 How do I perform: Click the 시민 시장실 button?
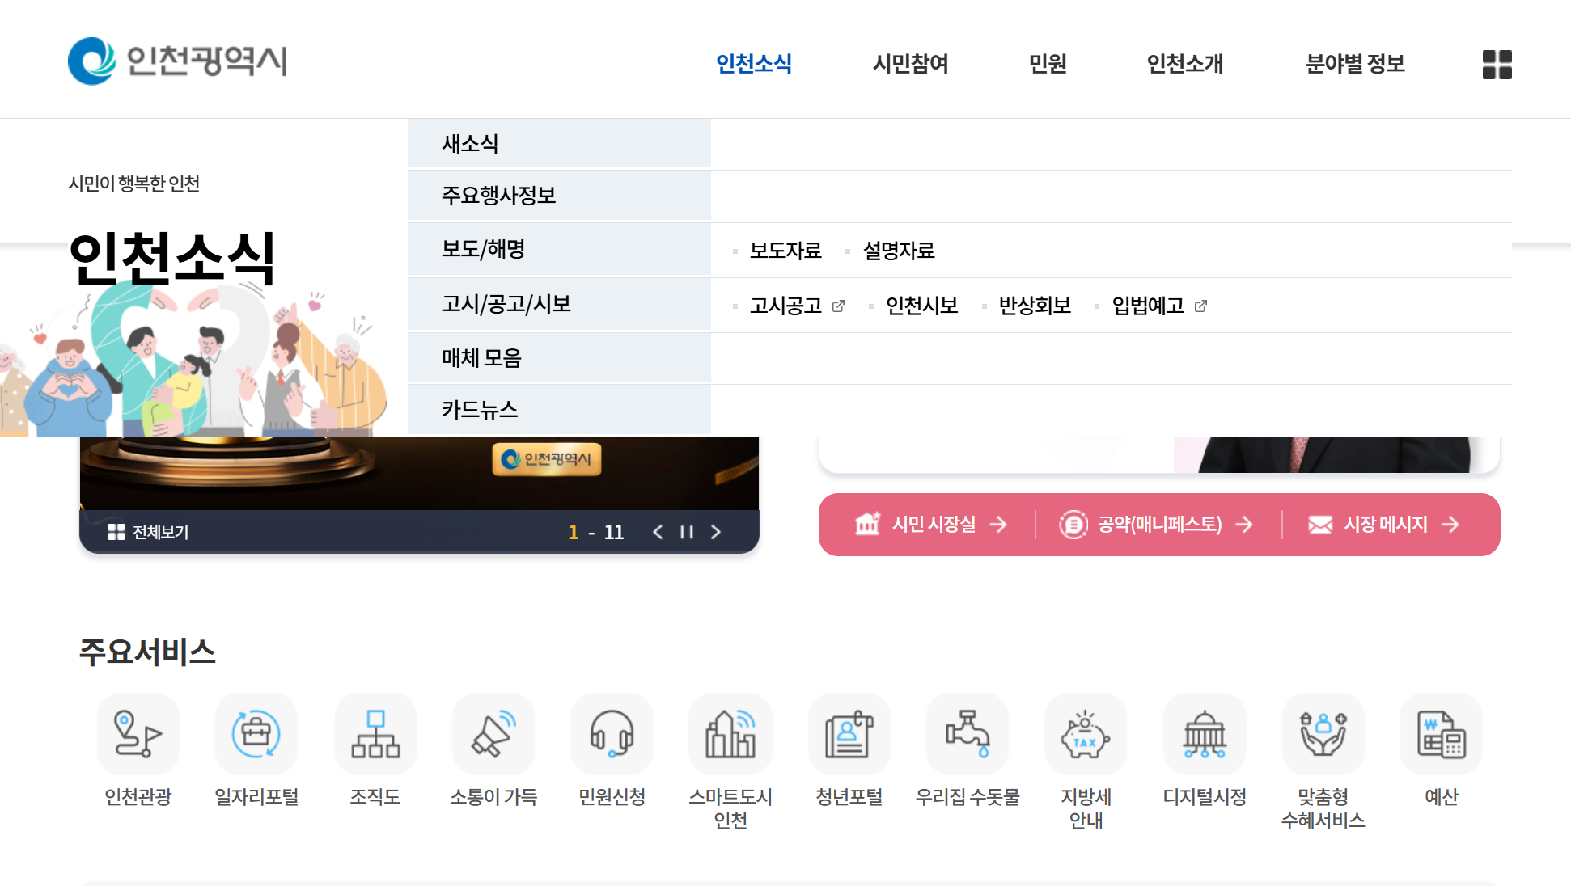932,525
